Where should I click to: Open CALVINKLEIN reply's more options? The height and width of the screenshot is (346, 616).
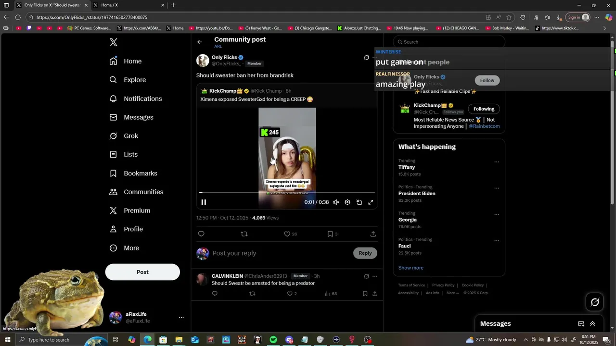(375, 276)
